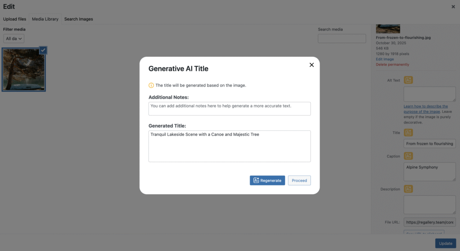Open the All dates filter dropdown

click(x=13, y=39)
